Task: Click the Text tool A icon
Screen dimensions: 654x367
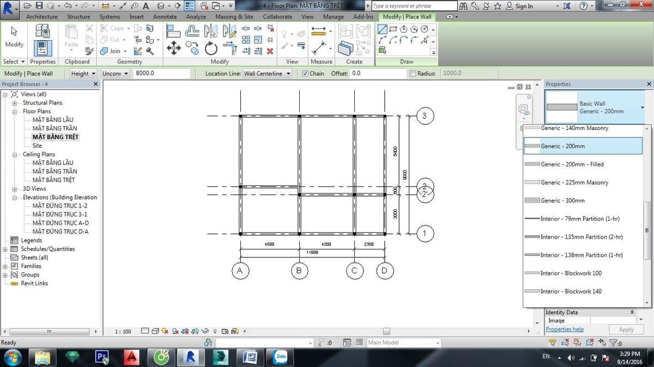Action: [146, 6]
